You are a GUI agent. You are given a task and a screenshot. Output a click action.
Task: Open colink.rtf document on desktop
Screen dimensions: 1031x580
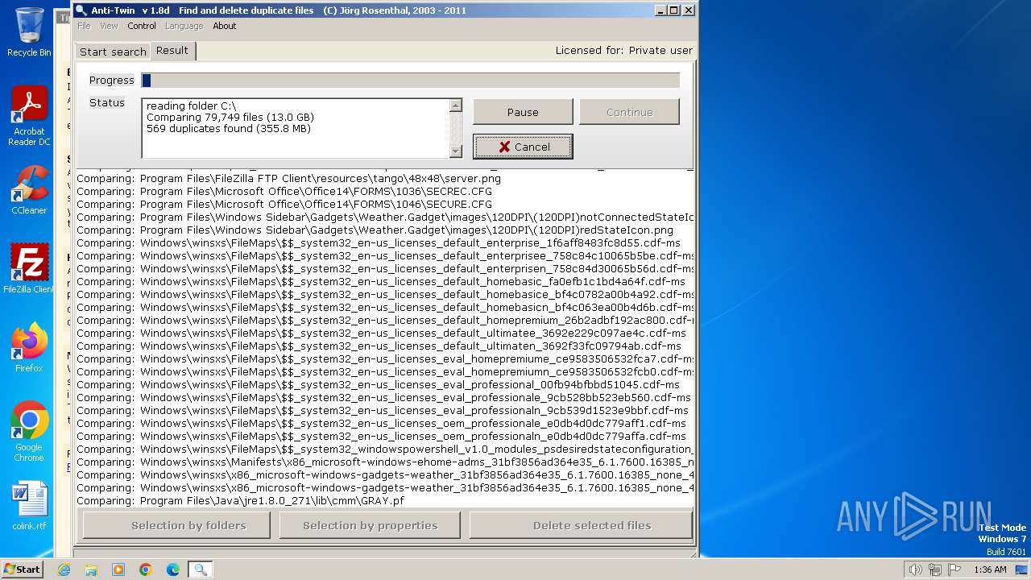click(x=29, y=505)
